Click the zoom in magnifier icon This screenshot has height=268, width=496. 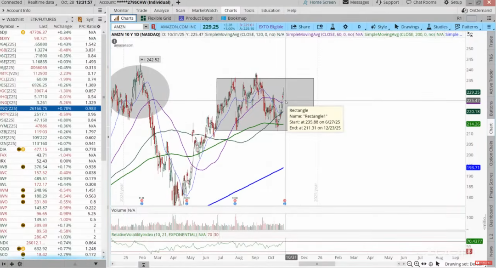(x=417, y=264)
